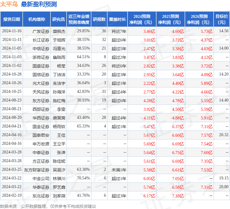Viewport: 230px width, 209px height.
Task: Select the 70.54% accuracy value
Action: [83, 178]
